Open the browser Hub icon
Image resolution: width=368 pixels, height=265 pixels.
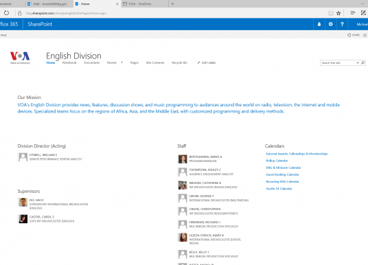[x=353, y=13]
